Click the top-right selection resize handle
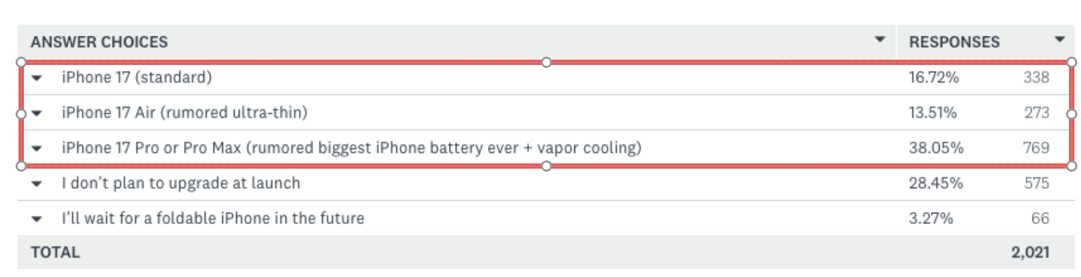 (x=1071, y=62)
